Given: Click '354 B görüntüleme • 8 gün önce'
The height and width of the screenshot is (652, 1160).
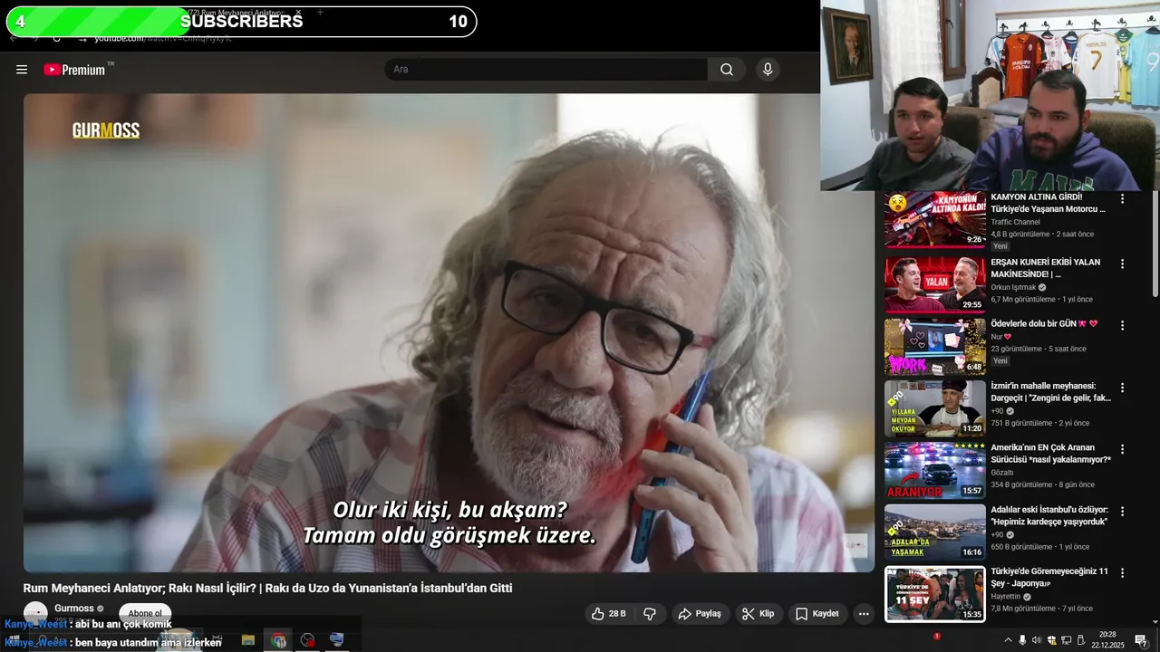Looking at the screenshot, I should coord(1042,484).
